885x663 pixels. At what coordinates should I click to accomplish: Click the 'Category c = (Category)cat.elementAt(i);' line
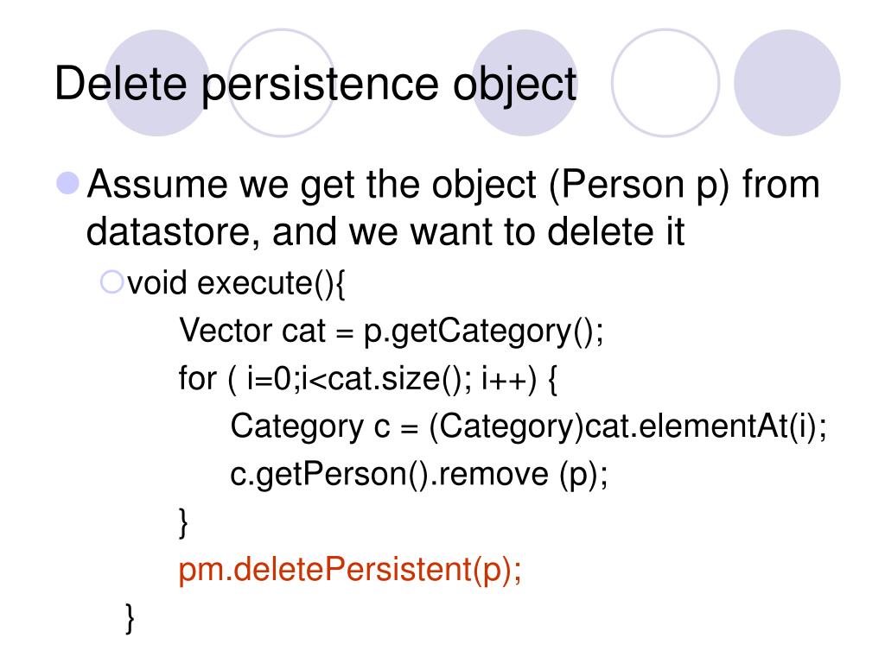528,426
